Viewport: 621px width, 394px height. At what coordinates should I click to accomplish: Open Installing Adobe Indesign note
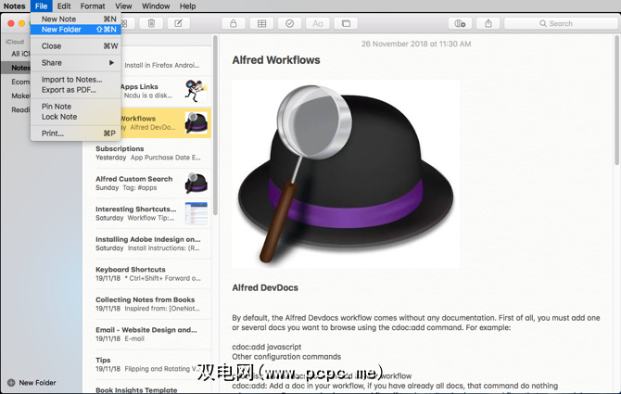click(x=147, y=244)
